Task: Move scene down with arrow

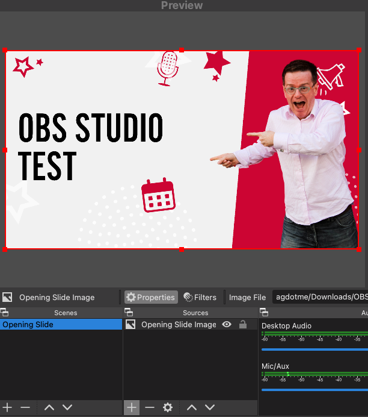Action: coord(67,407)
